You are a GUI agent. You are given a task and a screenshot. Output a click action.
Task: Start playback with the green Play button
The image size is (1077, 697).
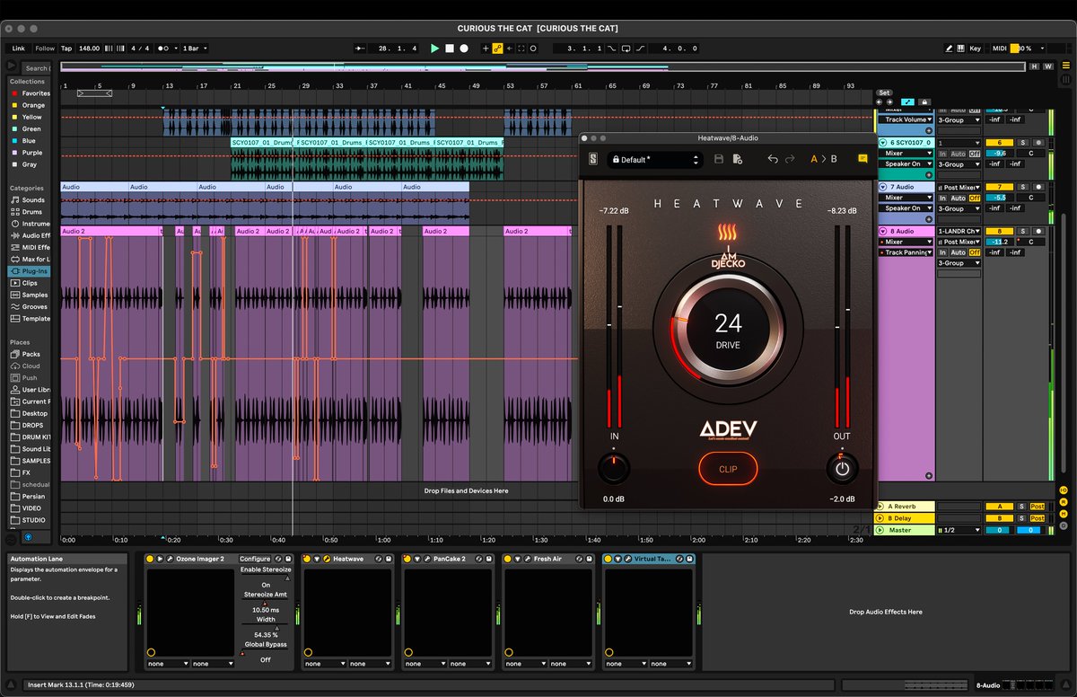pos(435,49)
